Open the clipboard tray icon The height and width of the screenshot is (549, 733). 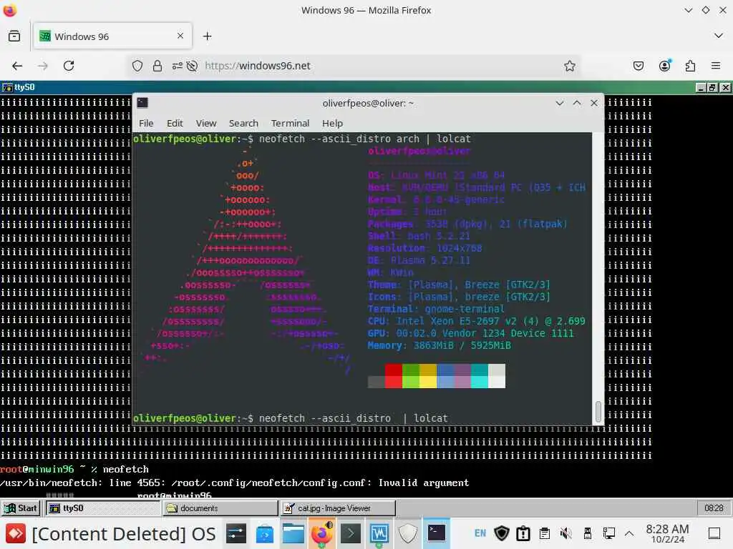tap(544, 533)
